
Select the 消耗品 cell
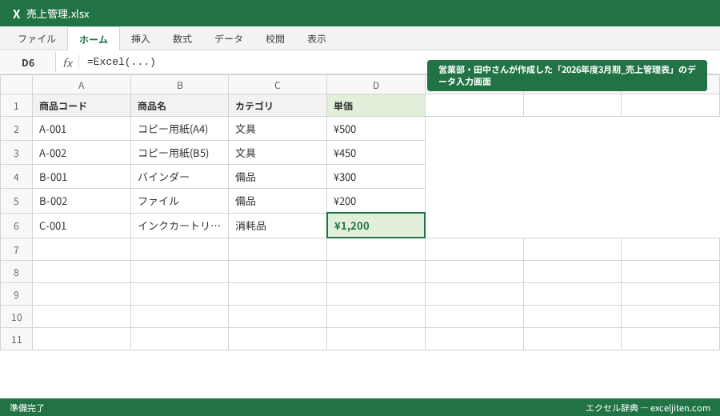278,226
